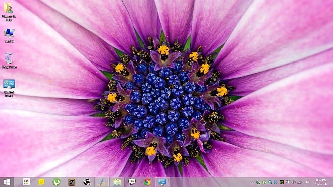Open the taskbar clock showing 8:57 PM
333x187 pixels.
pos(321,182)
